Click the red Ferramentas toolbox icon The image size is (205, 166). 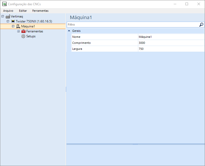pyautogui.click(x=23, y=31)
